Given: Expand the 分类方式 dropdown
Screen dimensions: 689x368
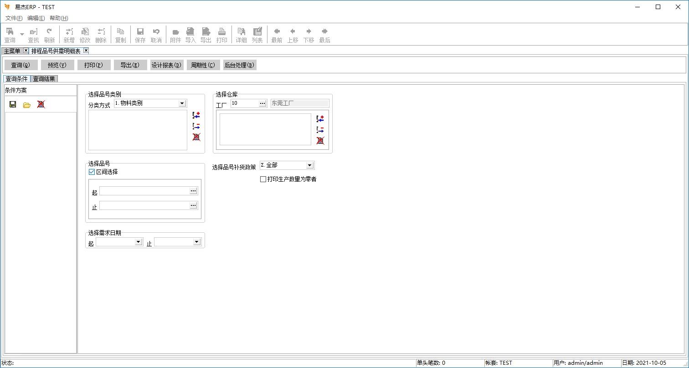Looking at the screenshot, I should [182, 103].
